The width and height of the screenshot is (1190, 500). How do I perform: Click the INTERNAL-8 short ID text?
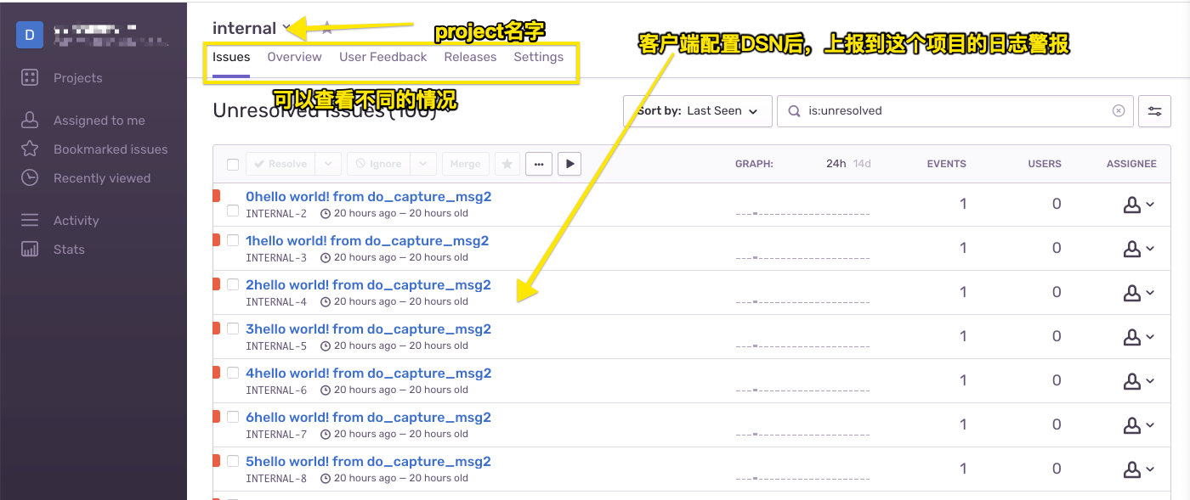pyautogui.click(x=276, y=479)
